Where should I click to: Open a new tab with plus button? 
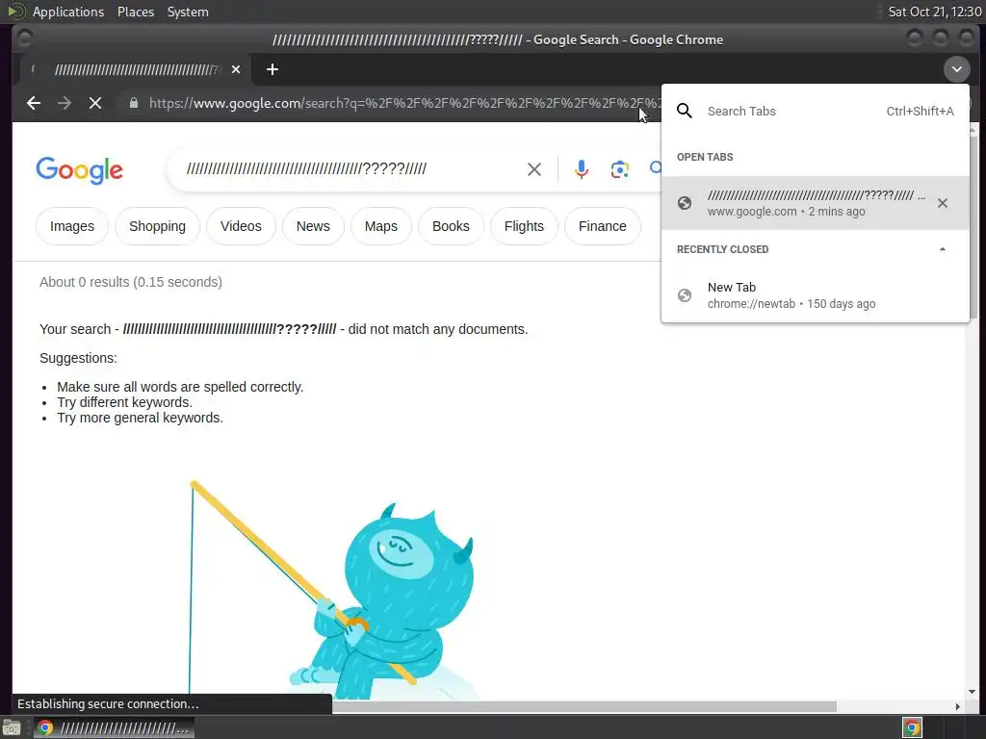(x=272, y=69)
